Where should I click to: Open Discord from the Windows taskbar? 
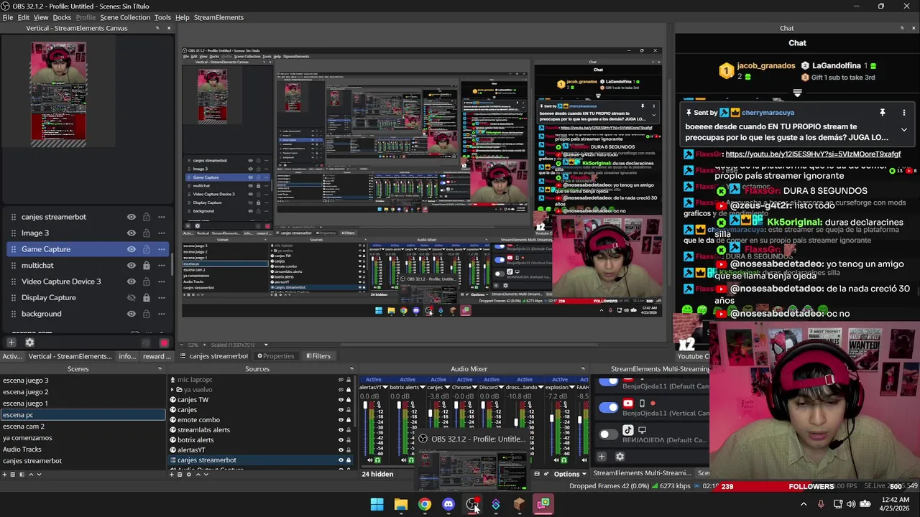pos(448,504)
